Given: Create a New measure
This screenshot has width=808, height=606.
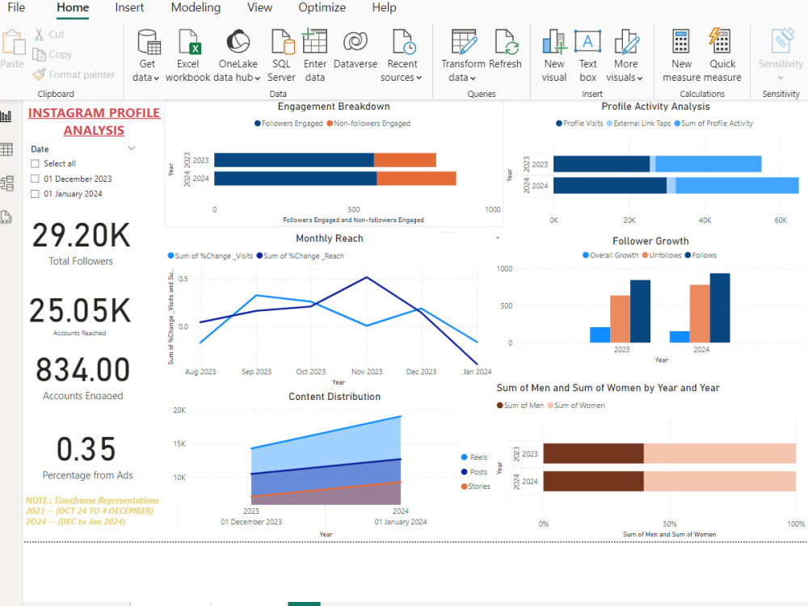Looking at the screenshot, I should pos(681,53).
